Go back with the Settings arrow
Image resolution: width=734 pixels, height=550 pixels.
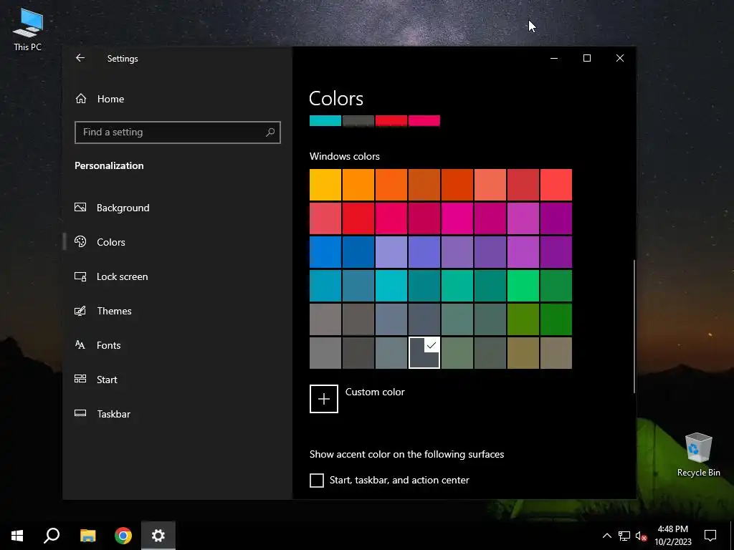[80, 58]
